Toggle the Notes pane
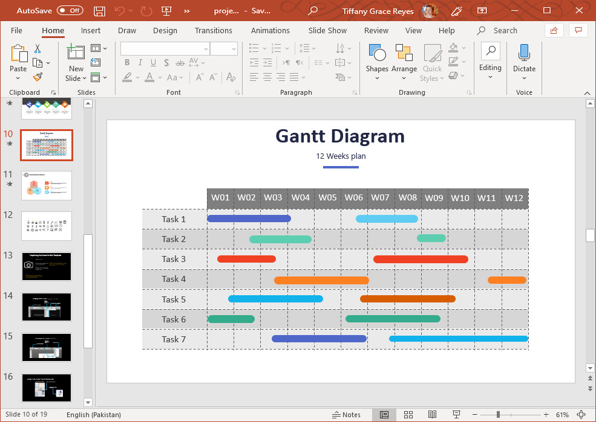The width and height of the screenshot is (596, 422). [x=347, y=415]
